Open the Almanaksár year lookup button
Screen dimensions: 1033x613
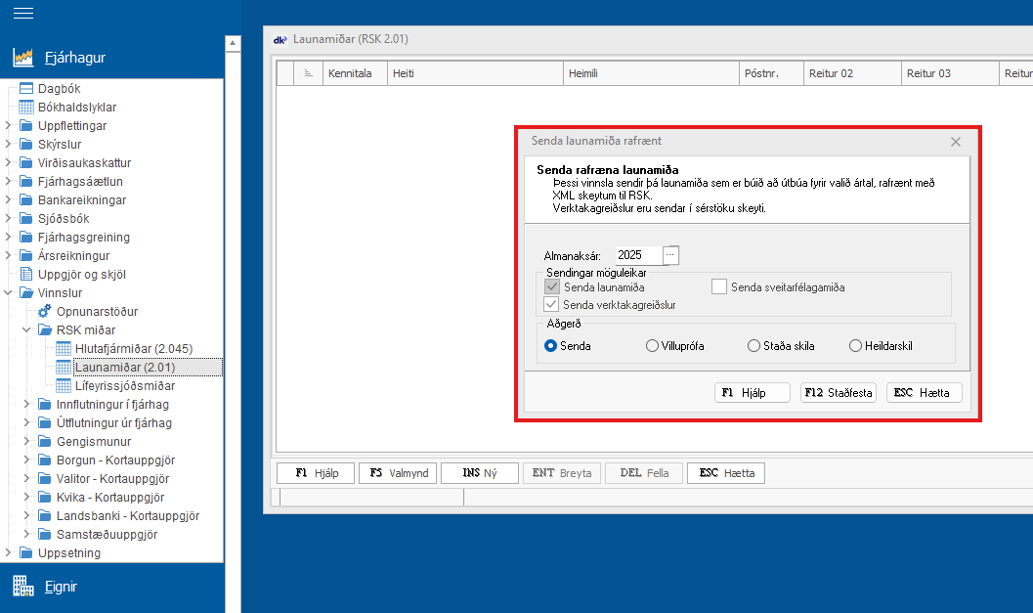click(669, 254)
